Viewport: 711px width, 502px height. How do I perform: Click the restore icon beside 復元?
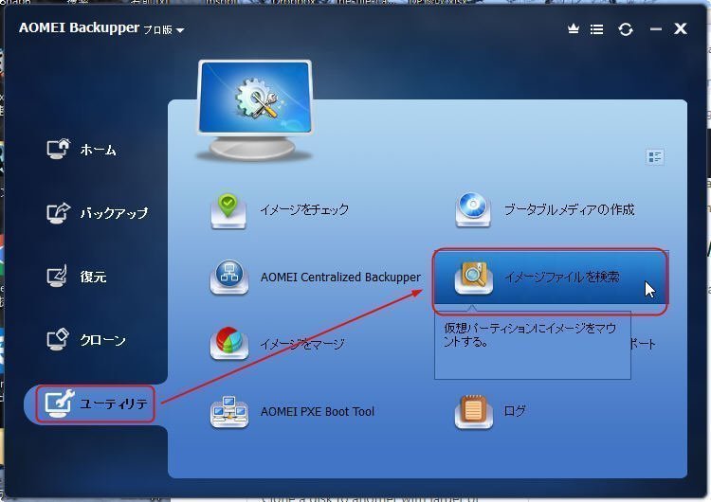click(x=58, y=276)
